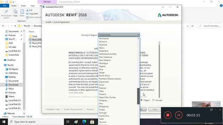The height and width of the screenshot is (125, 223).
Task: Switch to the Home ribbon tab
Action: [x=14, y=6]
